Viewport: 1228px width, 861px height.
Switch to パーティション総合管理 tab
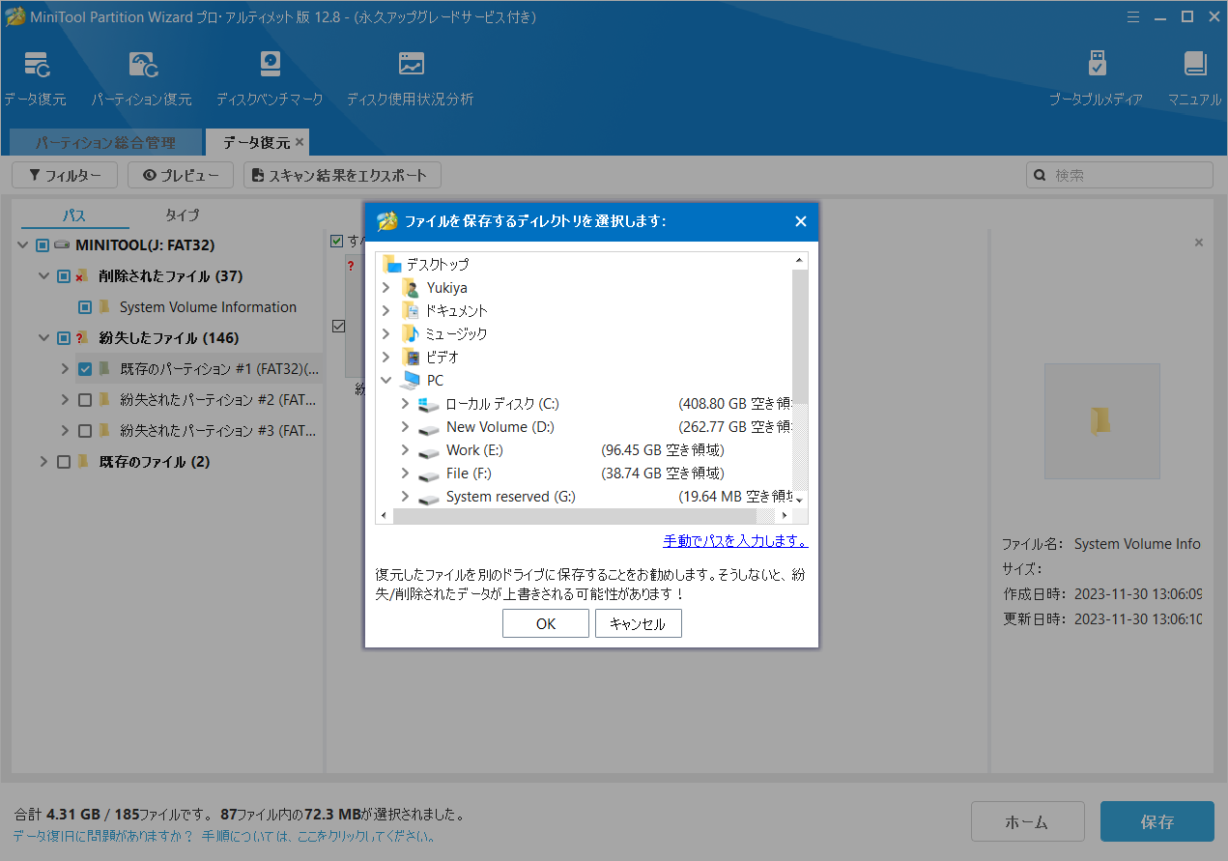click(x=105, y=142)
